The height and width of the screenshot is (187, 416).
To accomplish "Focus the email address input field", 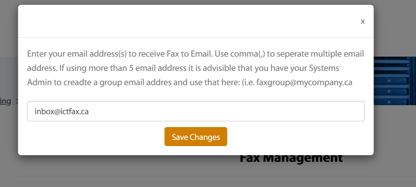I will coord(196,111).
